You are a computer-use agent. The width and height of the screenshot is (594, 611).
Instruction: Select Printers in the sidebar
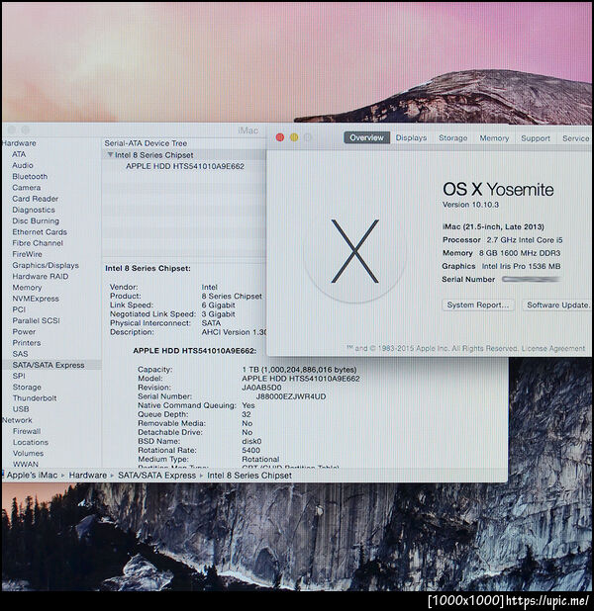click(x=27, y=343)
